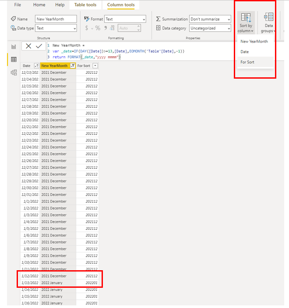Open Data groups button
Viewport: 289px width, 308px height.
pos(268,22)
